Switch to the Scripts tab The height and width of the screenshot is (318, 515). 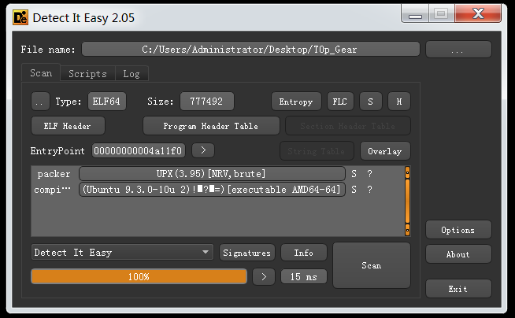pyautogui.click(x=87, y=73)
